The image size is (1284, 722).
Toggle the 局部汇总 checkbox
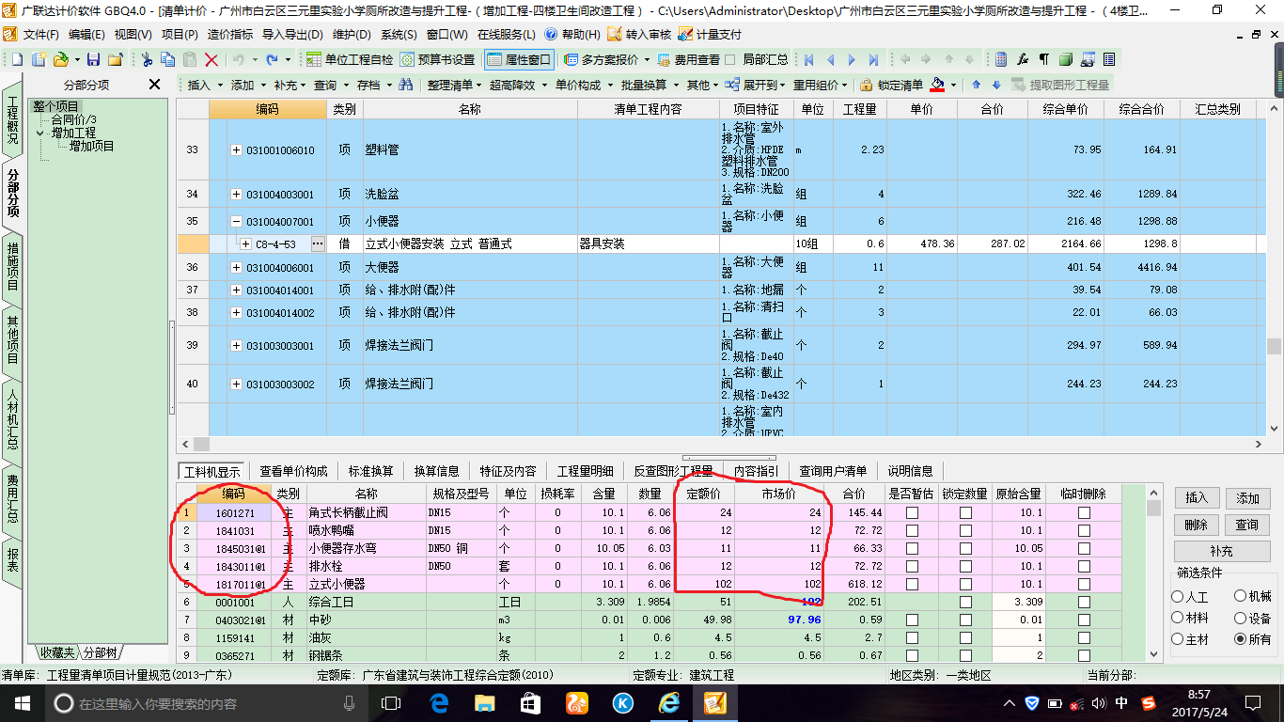pyautogui.click(x=730, y=59)
